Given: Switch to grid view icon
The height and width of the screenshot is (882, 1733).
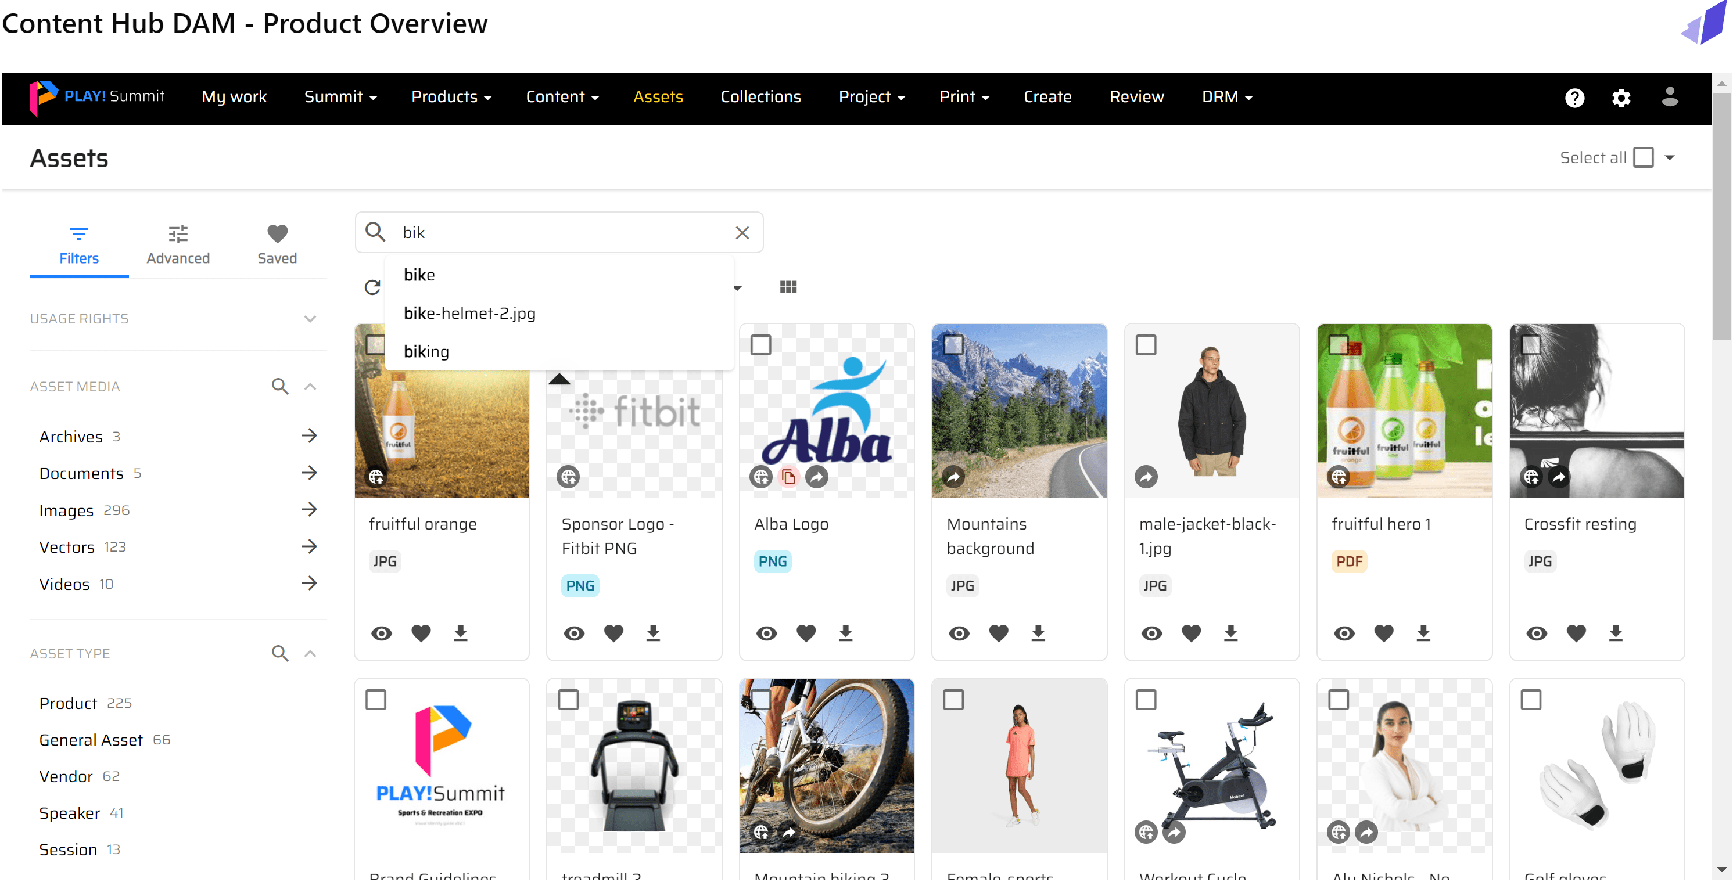Looking at the screenshot, I should coord(788,288).
